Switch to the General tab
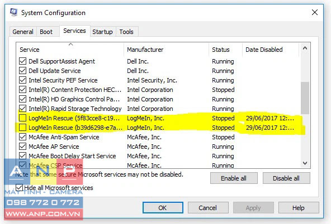331x224 pixels. (x=23, y=32)
